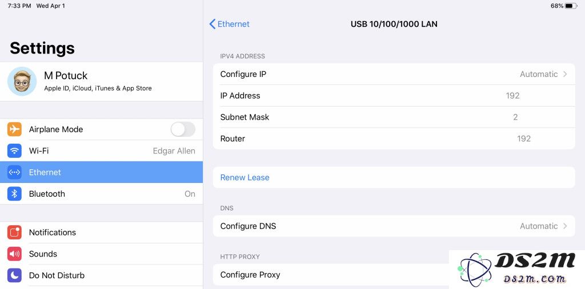Tap the Settings heading
Viewport: 585px width, 289px height.
(x=42, y=48)
